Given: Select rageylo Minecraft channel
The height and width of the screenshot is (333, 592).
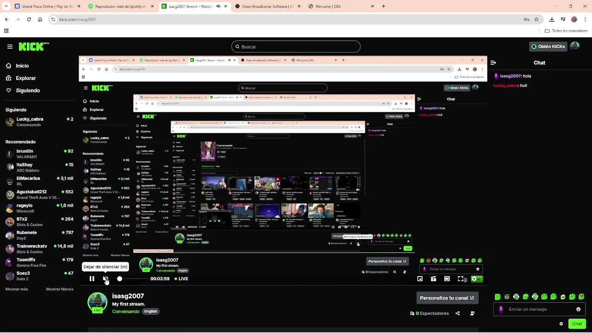Looking at the screenshot, I should [39, 208].
